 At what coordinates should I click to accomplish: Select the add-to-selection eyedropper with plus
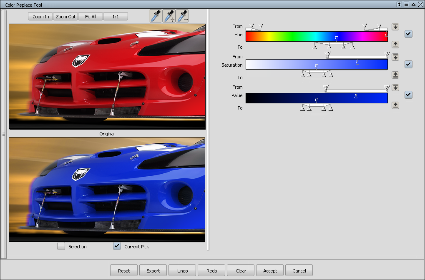point(169,16)
